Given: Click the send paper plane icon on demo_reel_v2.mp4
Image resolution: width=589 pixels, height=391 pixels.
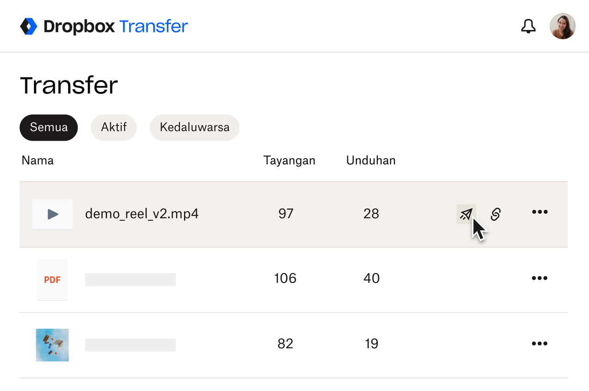Looking at the screenshot, I should (x=465, y=214).
